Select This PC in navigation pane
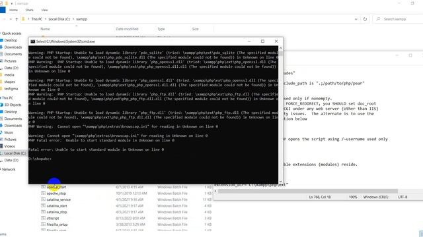 [x=7, y=98]
